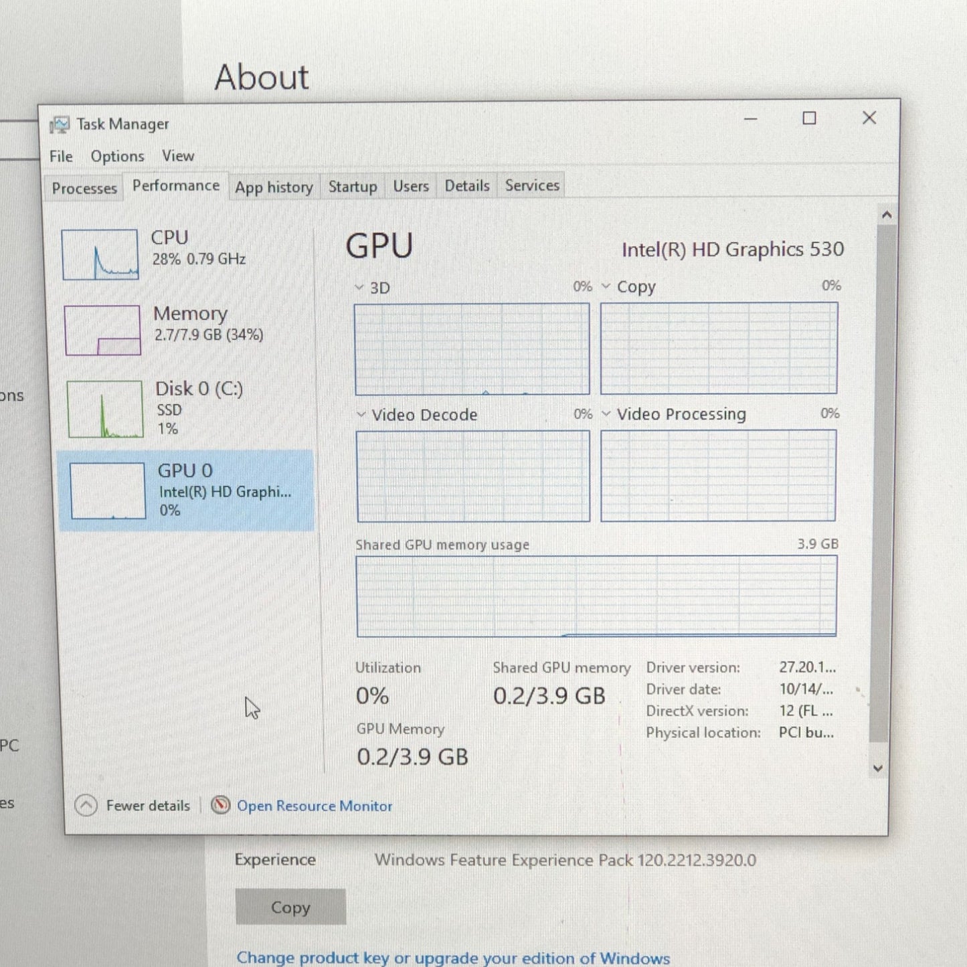Open the Options menu

click(x=117, y=157)
